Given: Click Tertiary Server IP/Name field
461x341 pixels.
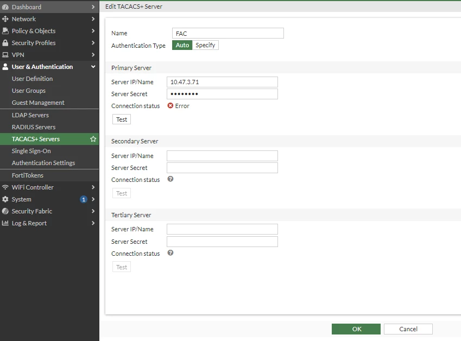Looking at the screenshot, I should pyautogui.click(x=222, y=229).
